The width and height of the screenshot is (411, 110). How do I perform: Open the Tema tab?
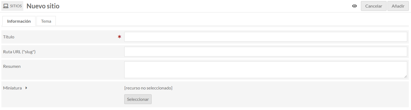pos(46,21)
